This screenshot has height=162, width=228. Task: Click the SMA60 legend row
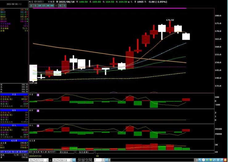pyautogui.click(x=14, y=17)
